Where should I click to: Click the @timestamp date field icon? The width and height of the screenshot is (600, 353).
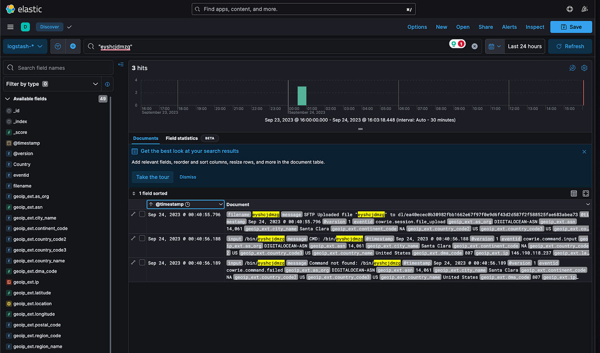click(9, 143)
